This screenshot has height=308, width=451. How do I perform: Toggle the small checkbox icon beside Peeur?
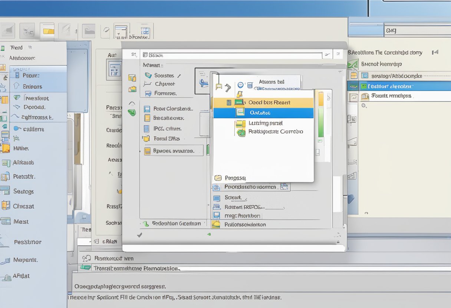click(x=16, y=75)
